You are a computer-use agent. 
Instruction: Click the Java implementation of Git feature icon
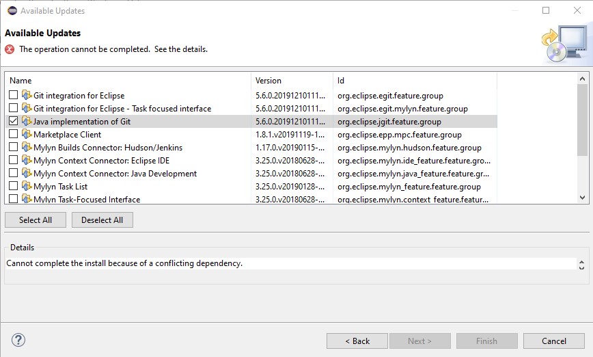click(27, 121)
